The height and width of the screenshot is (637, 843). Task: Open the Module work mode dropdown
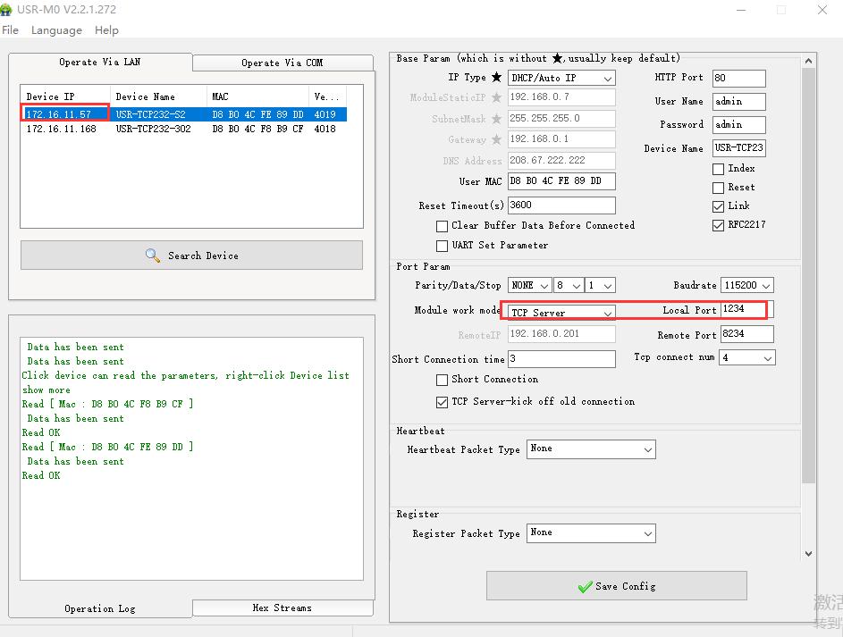coord(561,313)
